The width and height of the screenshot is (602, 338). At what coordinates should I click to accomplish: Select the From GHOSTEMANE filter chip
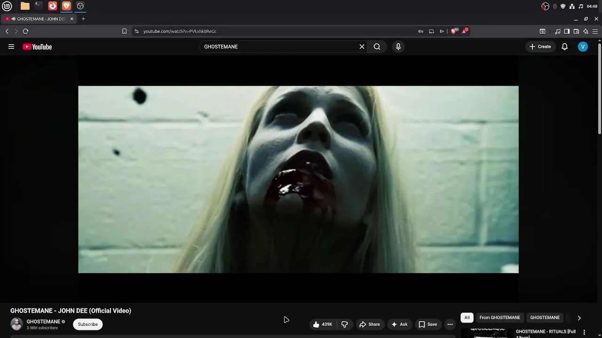tap(500, 318)
